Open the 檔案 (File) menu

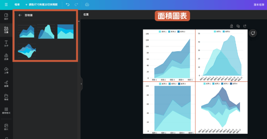coord(17,5)
